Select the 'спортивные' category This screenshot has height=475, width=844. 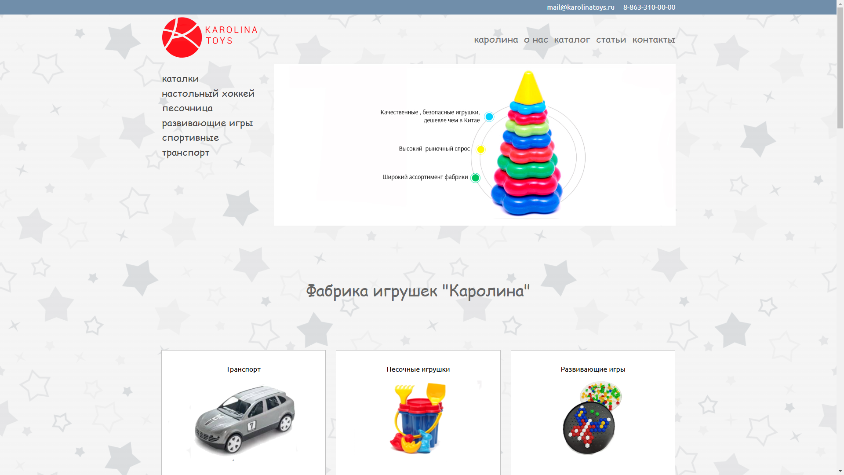tap(190, 138)
